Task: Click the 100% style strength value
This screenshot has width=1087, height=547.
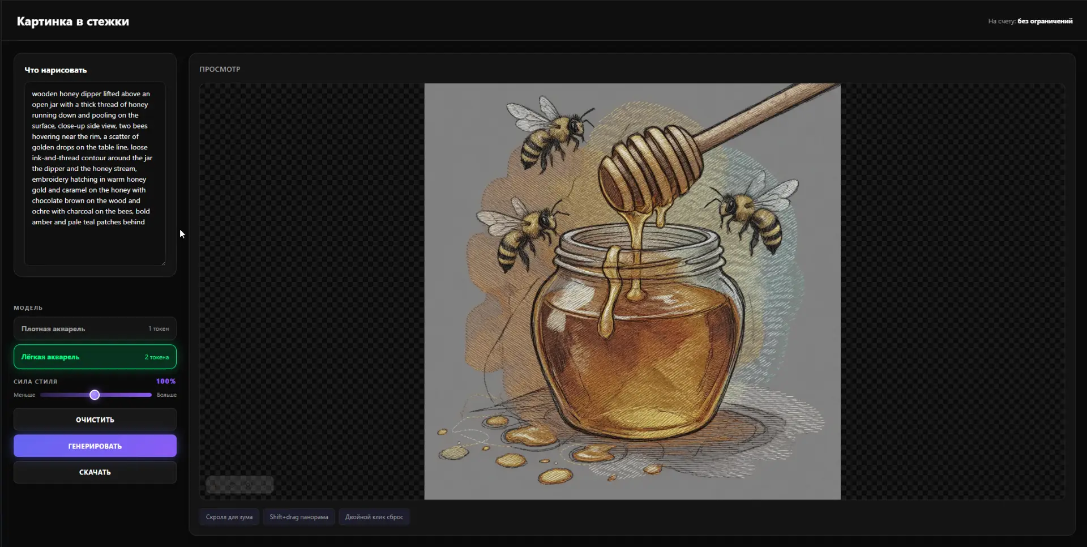Action: (x=166, y=381)
